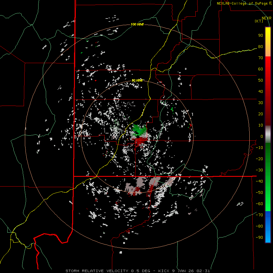This screenshot has width=273, height=273.
Task: Pick the blue segment of color bar
Action: coord(268,226)
